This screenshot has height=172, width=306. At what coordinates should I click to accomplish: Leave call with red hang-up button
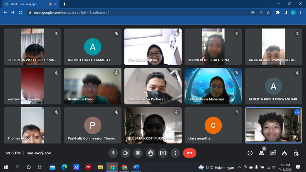tap(190, 153)
